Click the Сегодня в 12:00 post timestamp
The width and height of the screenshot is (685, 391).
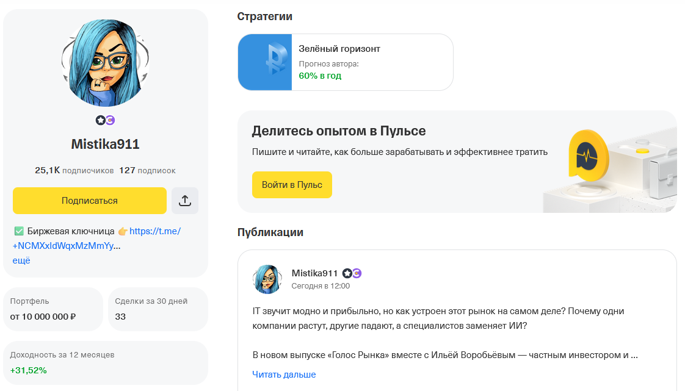click(x=321, y=286)
